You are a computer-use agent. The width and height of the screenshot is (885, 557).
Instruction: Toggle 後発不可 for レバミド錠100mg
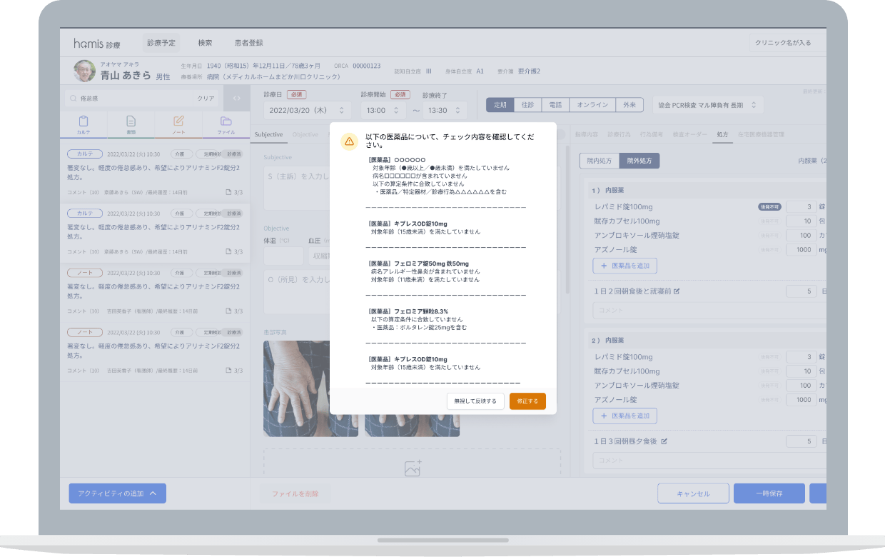769,207
